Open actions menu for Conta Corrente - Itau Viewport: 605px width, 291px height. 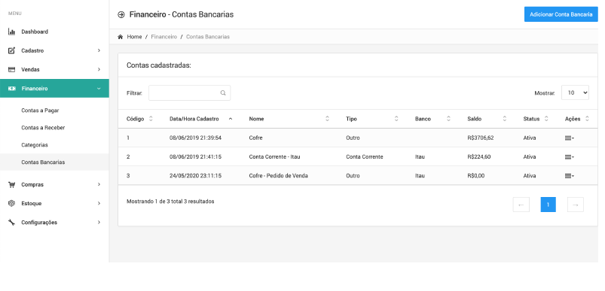(x=569, y=157)
